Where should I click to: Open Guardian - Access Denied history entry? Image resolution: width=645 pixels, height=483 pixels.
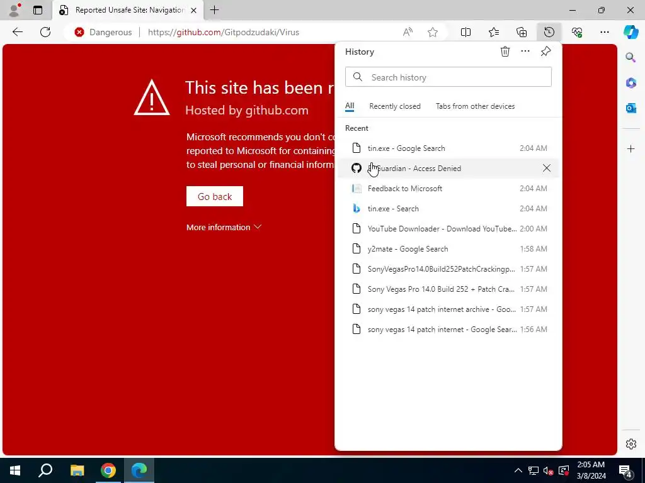(x=448, y=168)
